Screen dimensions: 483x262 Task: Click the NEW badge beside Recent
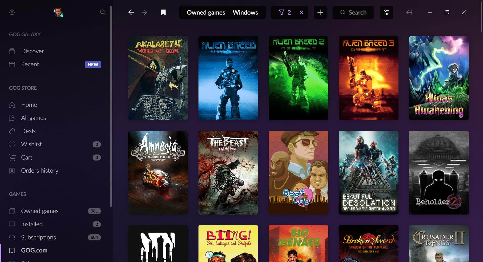point(93,65)
